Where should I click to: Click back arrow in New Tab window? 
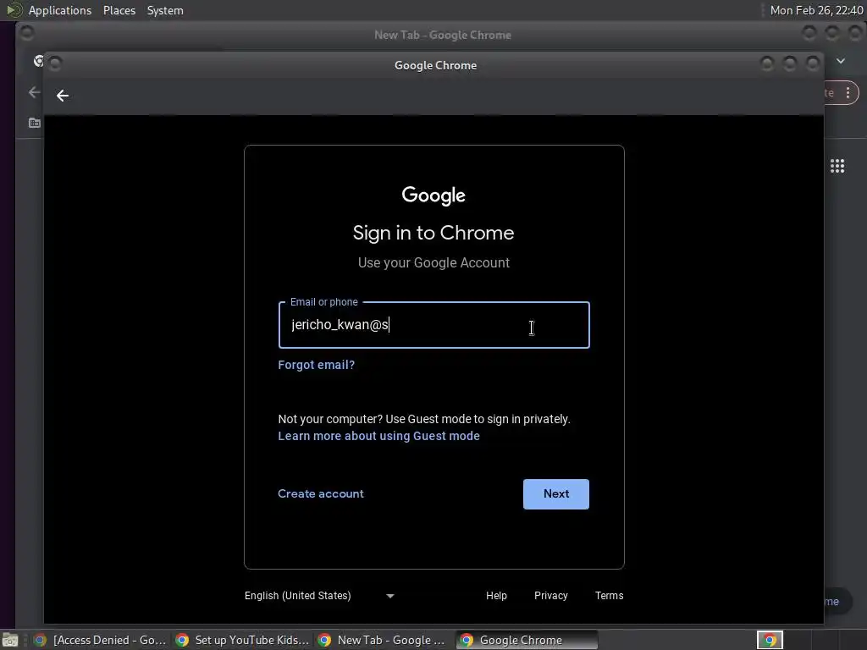click(x=34, y=92)
